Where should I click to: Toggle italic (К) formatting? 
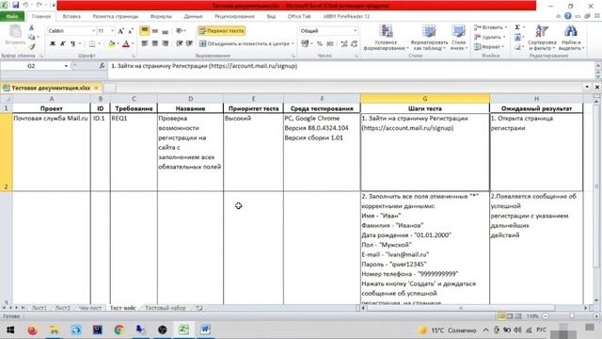coord(63,44)
